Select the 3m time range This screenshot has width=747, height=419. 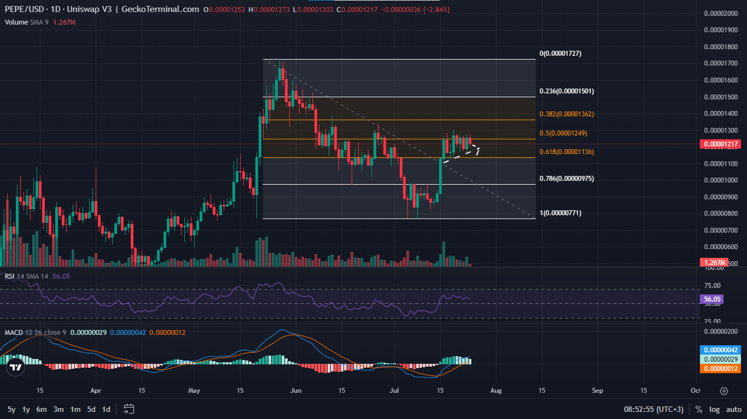[59, 409]
